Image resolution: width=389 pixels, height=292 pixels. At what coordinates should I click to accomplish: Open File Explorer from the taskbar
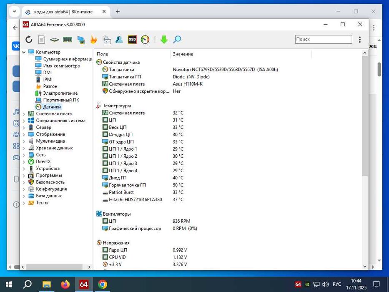point(46,284)
